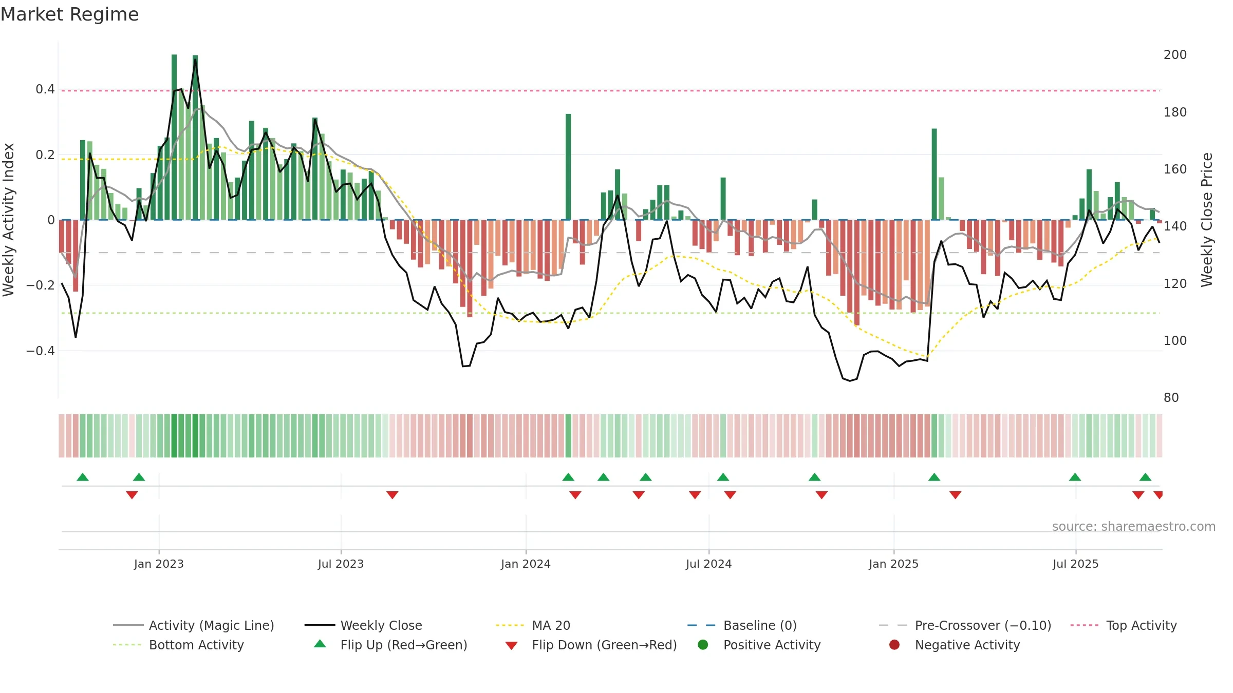The width and height of the screenshot is (1233, 693).
Task: Click the tall green bar at February 2024
Action: click(x=568, y=167)
